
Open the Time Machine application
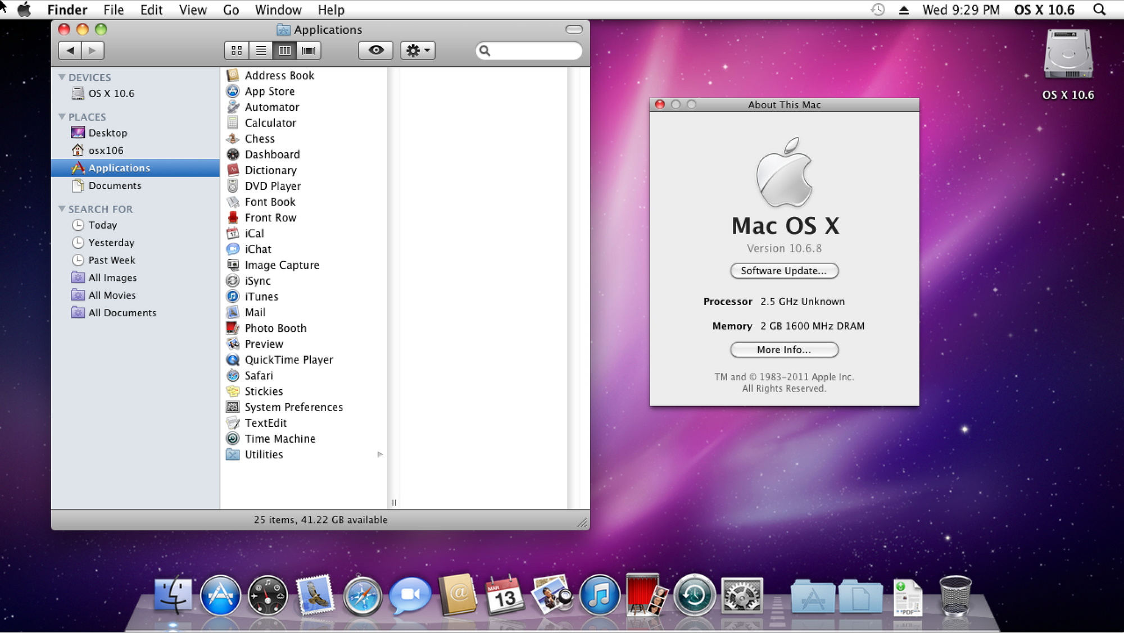tap(279, 439)
